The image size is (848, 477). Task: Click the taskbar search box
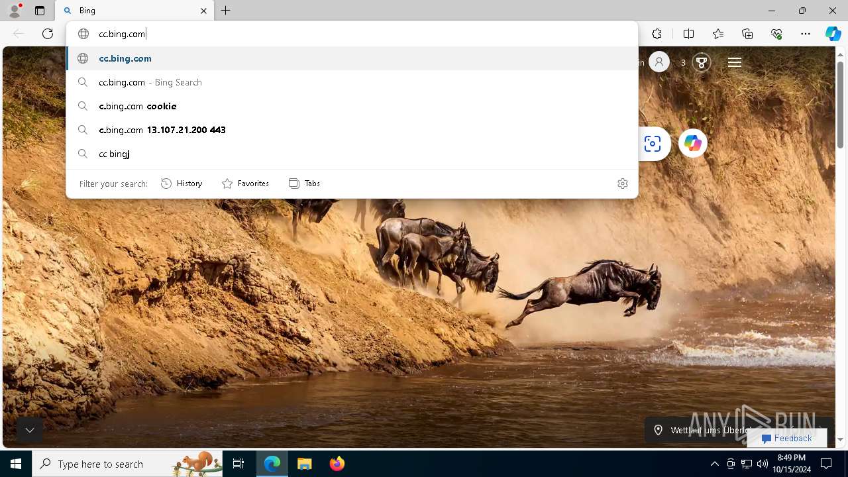click(x=127, y=464)
